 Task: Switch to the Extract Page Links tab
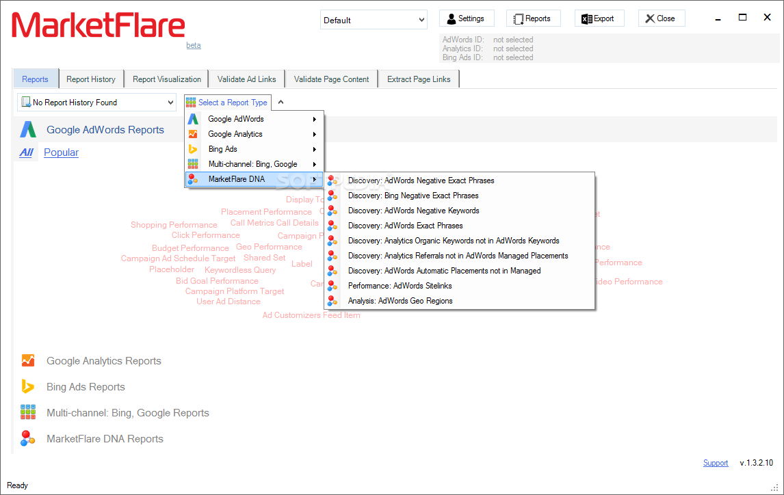419,79
